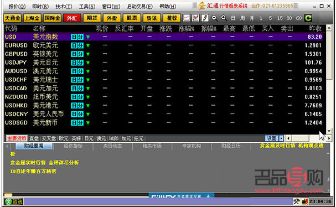336x207 pixels.
Task: Zoom in with the magnifier plus icon
Action: click(x=224, y=18)
